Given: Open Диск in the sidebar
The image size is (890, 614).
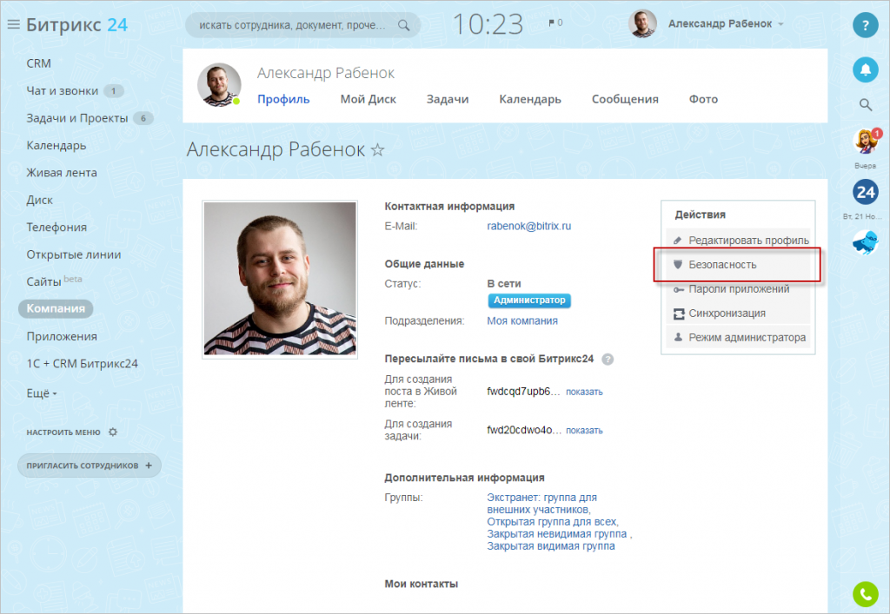Looking at the screenshot, I should tap(39, 200).
